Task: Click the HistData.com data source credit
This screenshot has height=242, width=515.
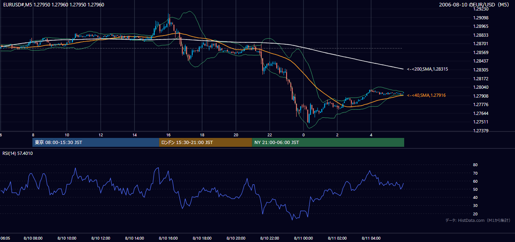Action: tap(478, 220)
